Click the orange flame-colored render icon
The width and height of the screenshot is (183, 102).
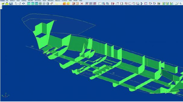64,4
